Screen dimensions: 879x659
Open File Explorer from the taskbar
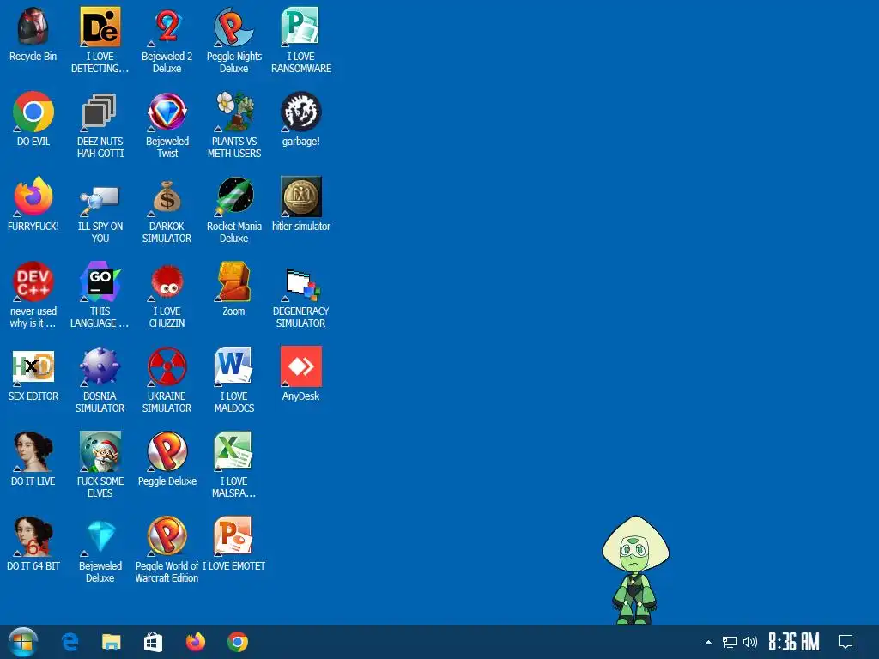click(x=111, y=642)
